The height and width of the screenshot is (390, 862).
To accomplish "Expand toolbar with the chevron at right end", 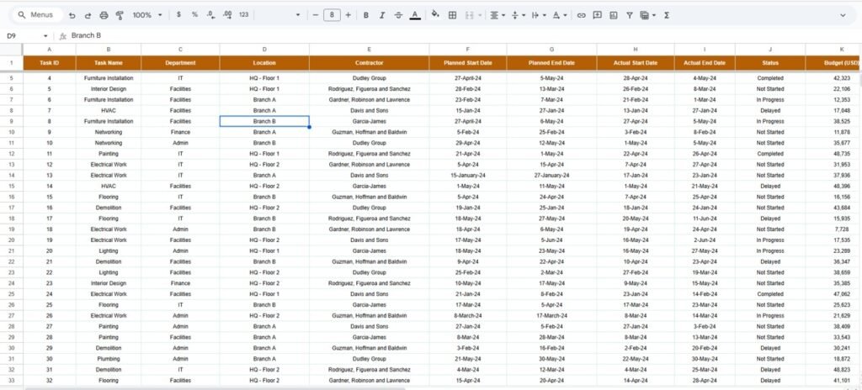I will pos(843,15).
